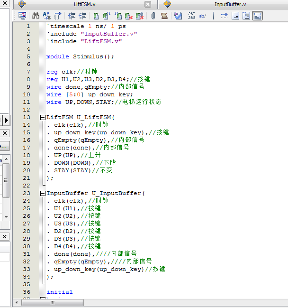The image size is (288, 308).
Task: Close the top left side panel
Action: 5,3
